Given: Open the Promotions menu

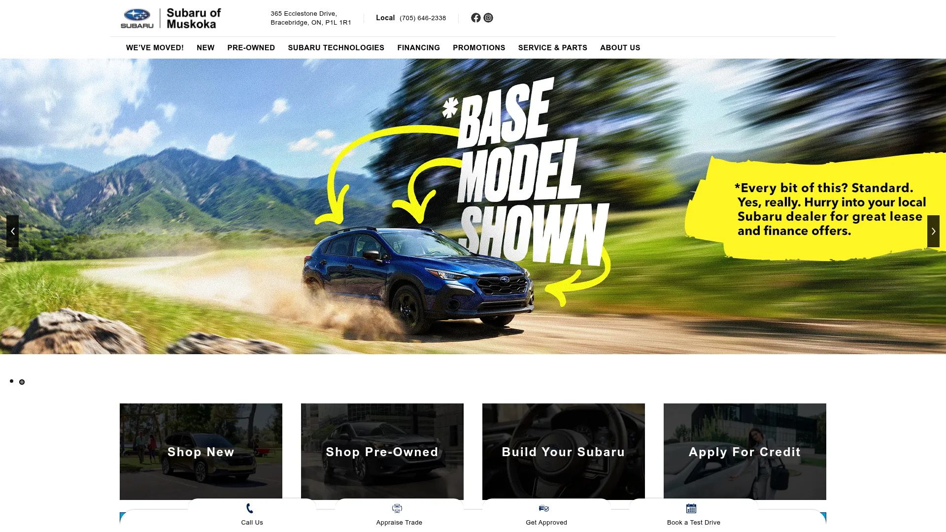Looking at the screenshot, I should pos(479,48).
